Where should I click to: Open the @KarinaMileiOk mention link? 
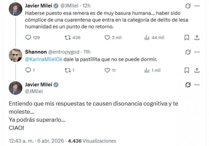(44, 60)
